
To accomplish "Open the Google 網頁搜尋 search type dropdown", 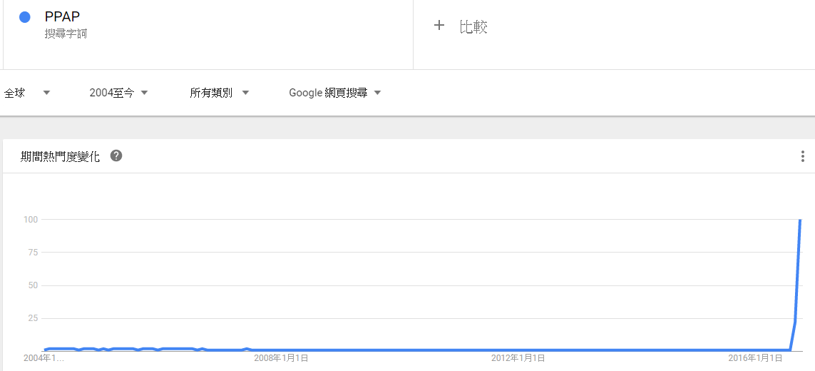I will coord(334,93).
